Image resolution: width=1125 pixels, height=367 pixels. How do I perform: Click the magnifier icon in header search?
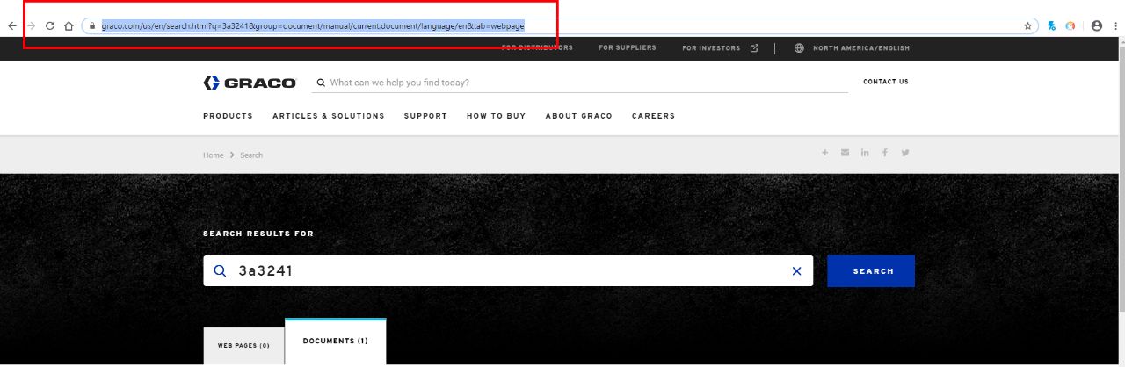point(321,83)
